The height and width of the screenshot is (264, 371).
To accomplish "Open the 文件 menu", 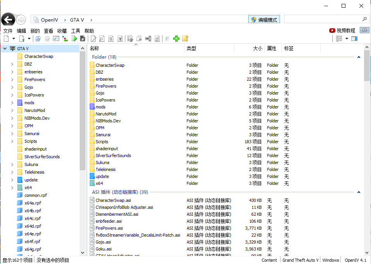I will point(8,31).
